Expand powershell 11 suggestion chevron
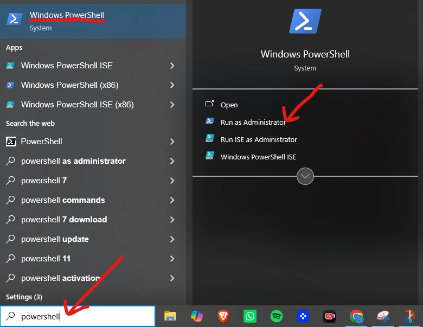423x327 pixels. tap(172, 259)
